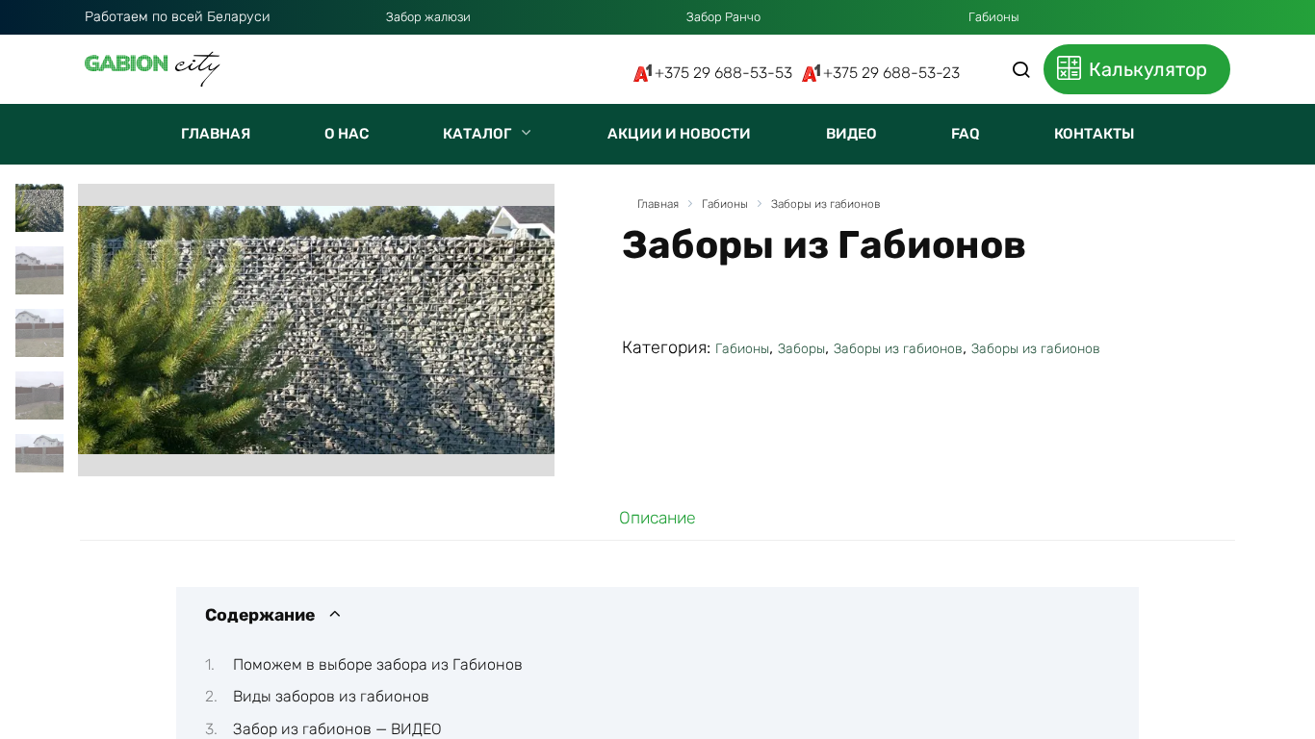Open the Главная menu item
Image resolution: width=1315 pixels, height=739 pixels.
(x=216, y=134)
